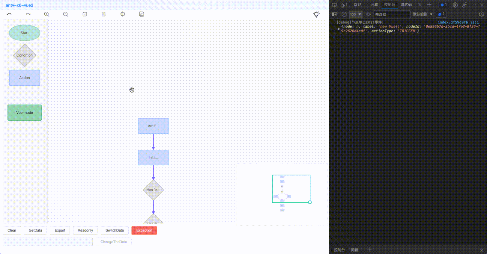Click the DevTools inspect element icon

click(x=335, y=5)
